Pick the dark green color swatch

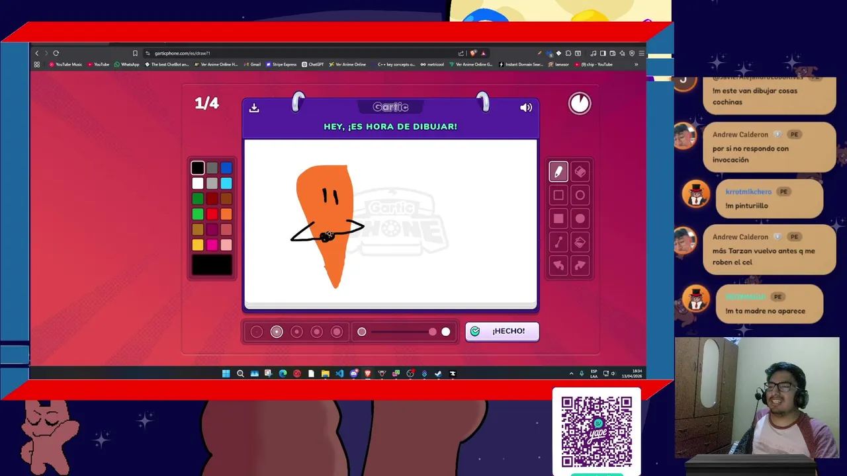(x=198, y=198)
